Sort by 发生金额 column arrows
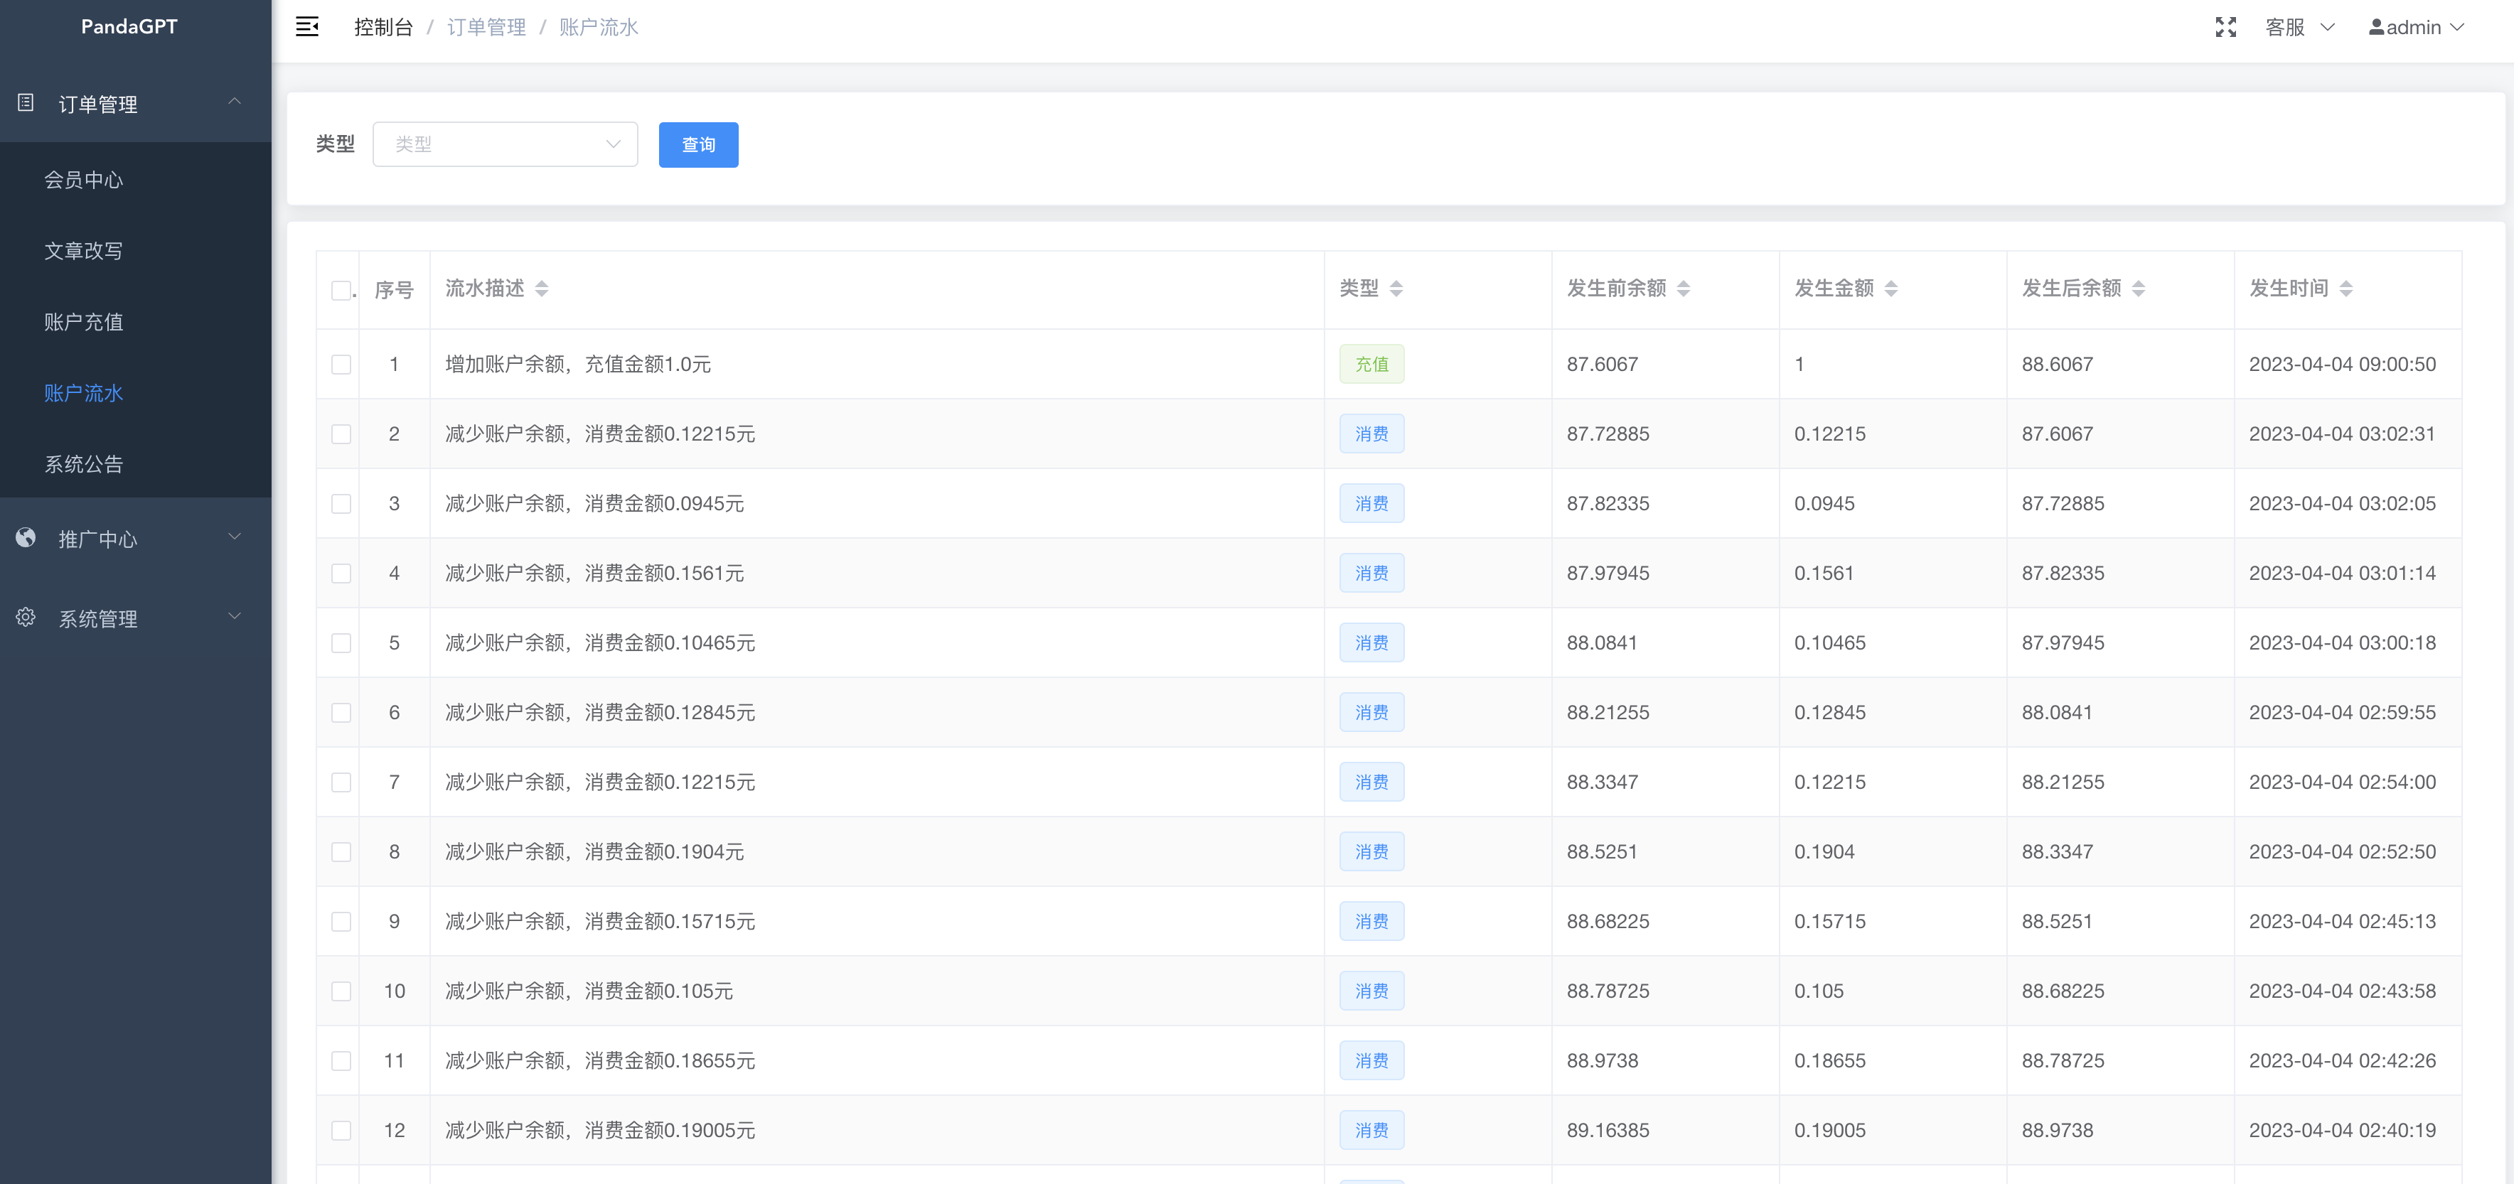The height and width of the screenshot is (1184, 2514). pyautogui.click(x=1890, y=289)
